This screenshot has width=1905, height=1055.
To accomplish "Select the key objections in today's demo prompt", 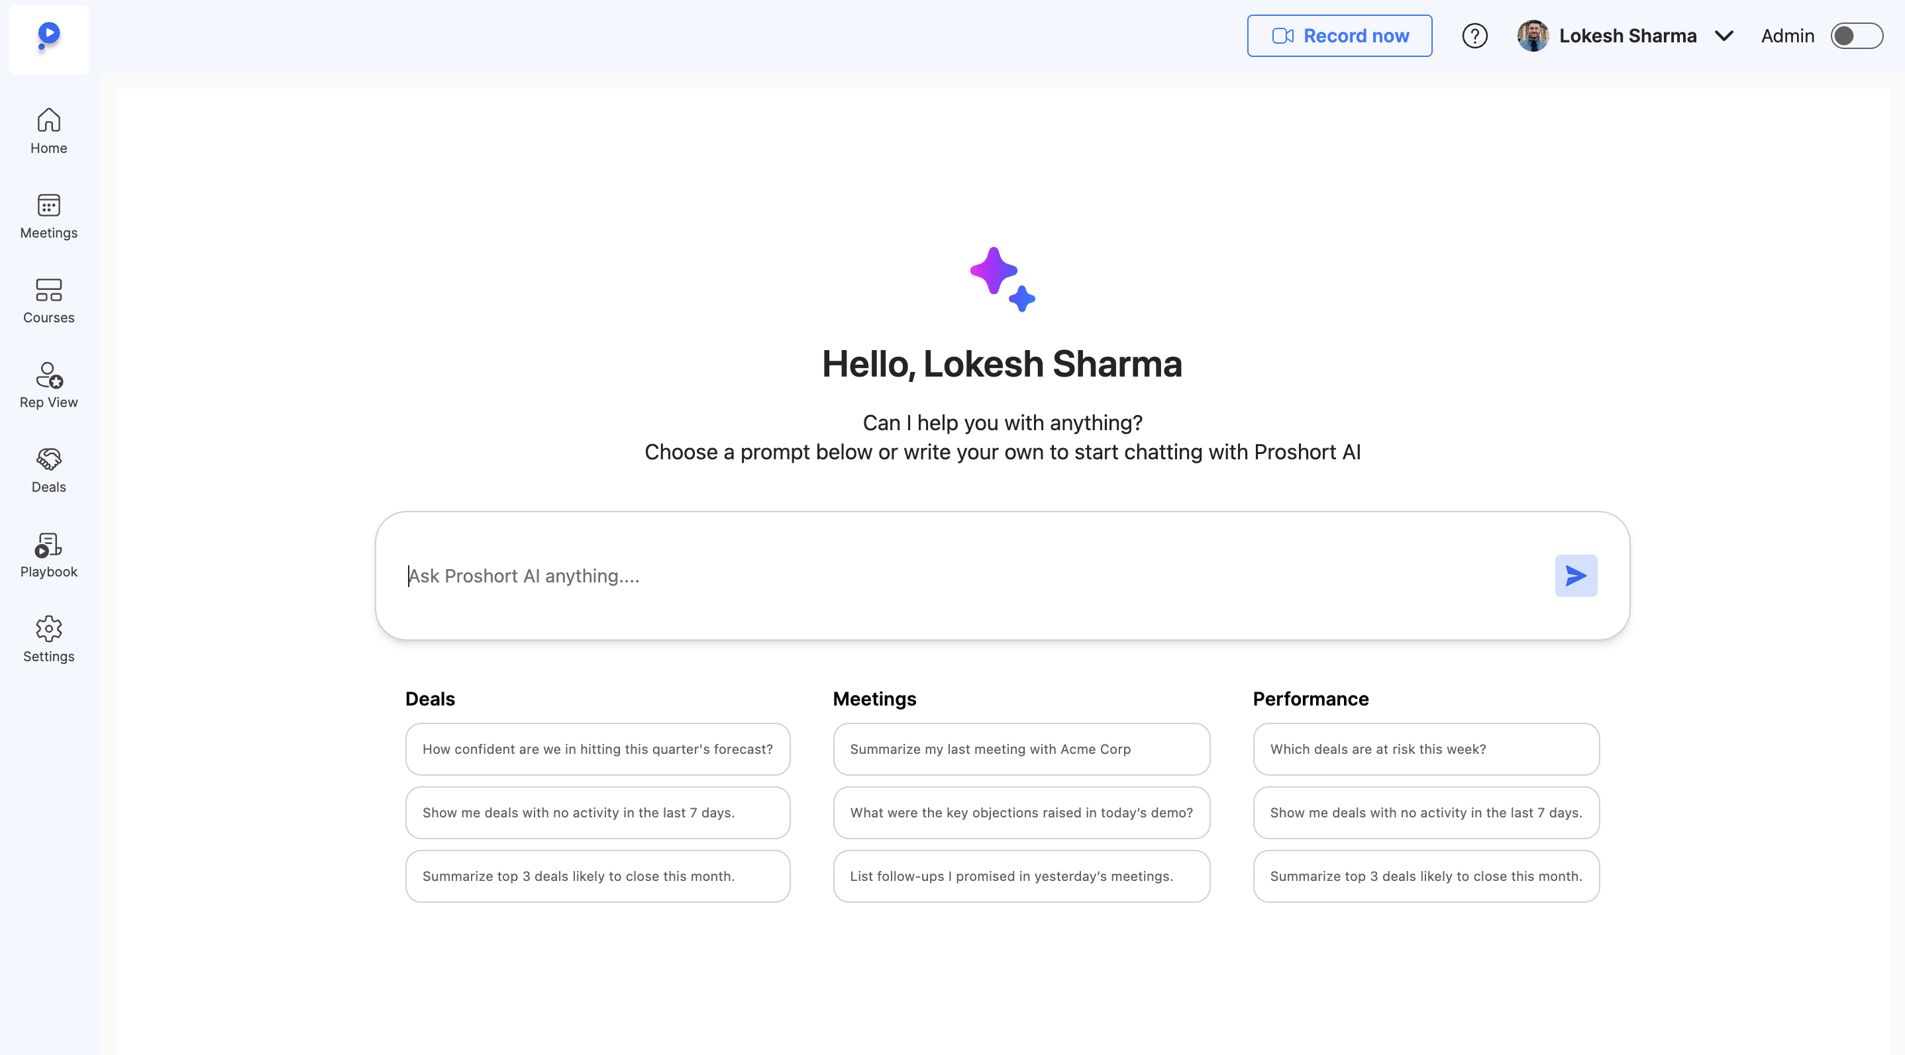I will click(1021, 812).
